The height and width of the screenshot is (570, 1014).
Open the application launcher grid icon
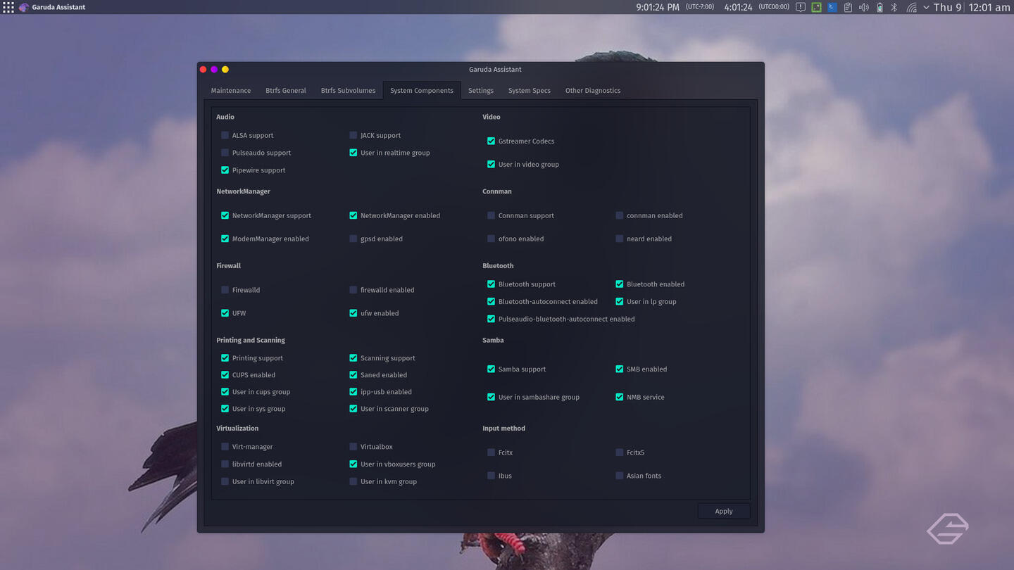pyautogui.click(x=8, y=7)
